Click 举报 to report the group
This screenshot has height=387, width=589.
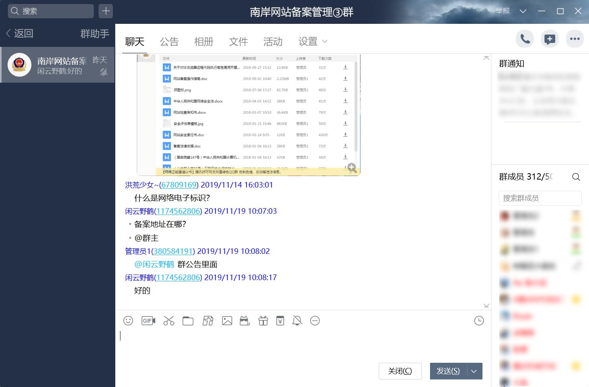click(502, 11)
